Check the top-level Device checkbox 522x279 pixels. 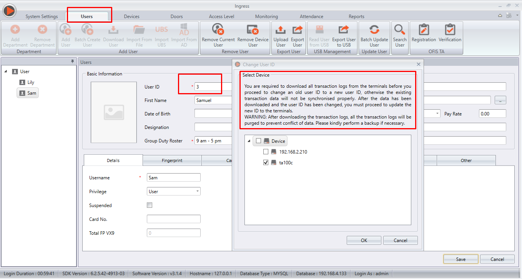(x=258, y=141)
